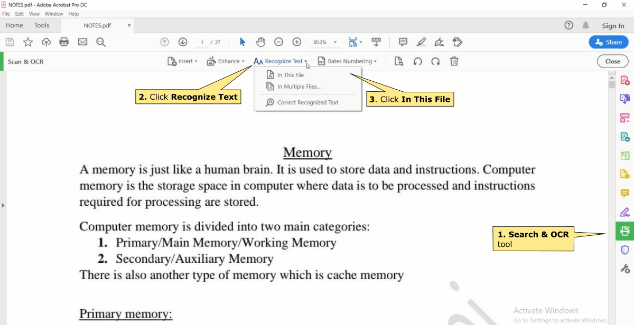Open the Enhance dropdown menu
Viewport: 634px width, 325px height.
(226, 61)
